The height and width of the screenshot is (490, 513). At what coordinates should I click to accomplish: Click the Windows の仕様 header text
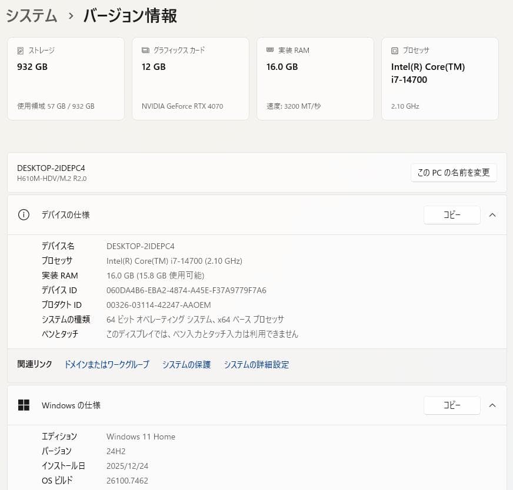[71, 405]
